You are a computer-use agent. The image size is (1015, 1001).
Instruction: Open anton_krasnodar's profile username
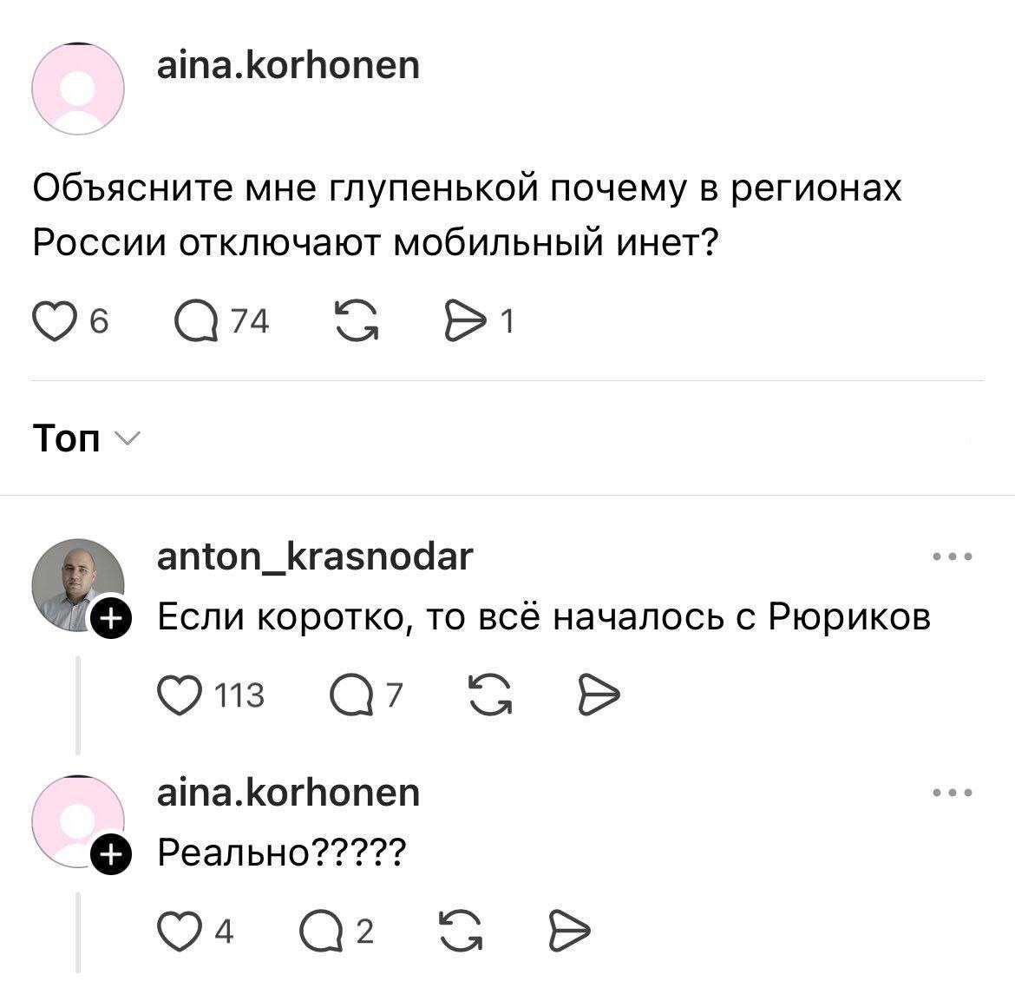click(314, 556)
